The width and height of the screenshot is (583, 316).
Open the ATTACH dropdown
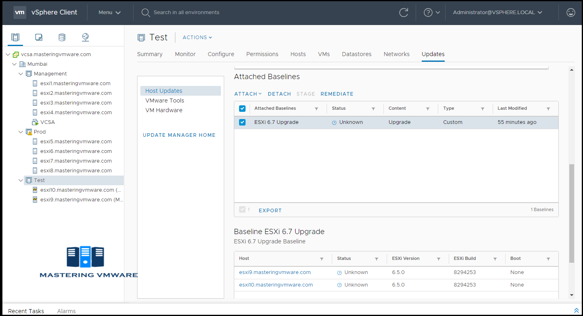(x=248, y=94)
